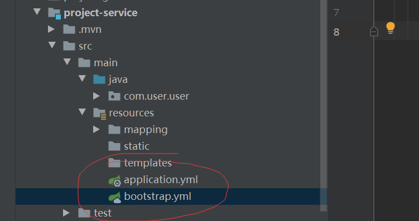Screen dimensions: 419x221
Task: Click the .mvn folder icon
Action: tap(69, 29)
